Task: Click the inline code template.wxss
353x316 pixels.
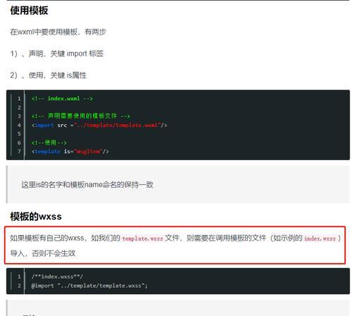Action: pyautogui.click(x=143, y=238)
